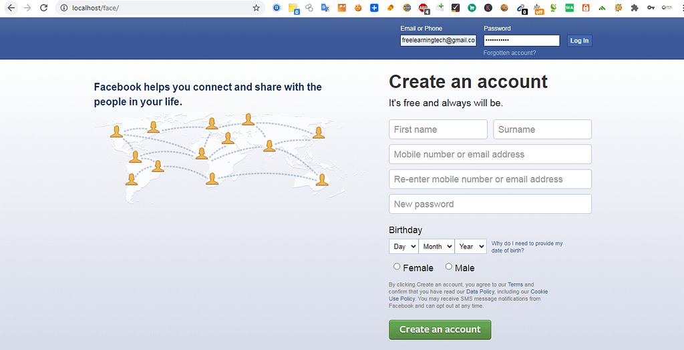
Task: Open the yellow sticky-note extension with 0 badge
Action: point(293,8)
